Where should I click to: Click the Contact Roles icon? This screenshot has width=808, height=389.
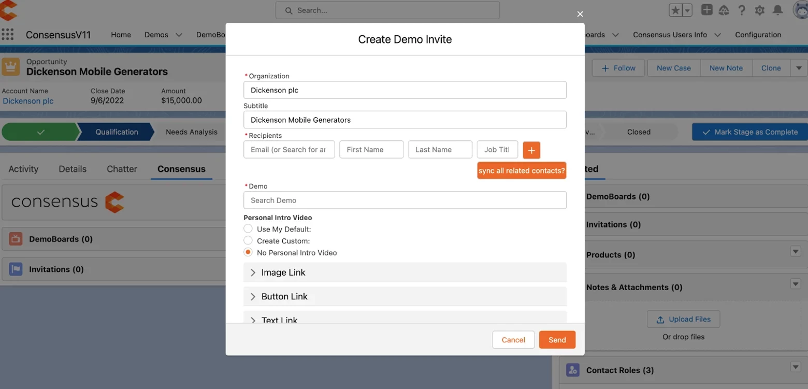coord(573,370)
